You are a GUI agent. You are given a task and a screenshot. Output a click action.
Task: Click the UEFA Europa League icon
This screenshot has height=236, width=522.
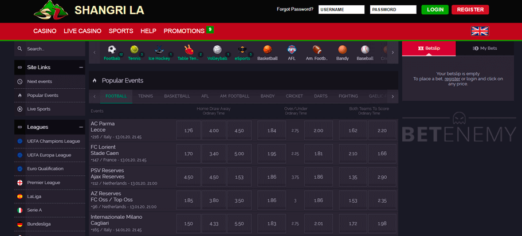[x=19, y=155]
